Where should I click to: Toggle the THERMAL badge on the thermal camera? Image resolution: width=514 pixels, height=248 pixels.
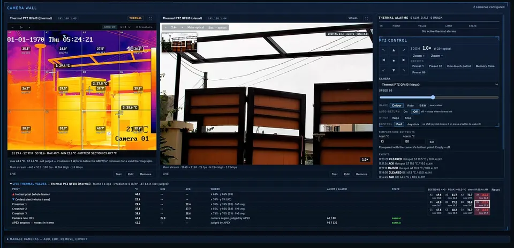coord(135,18)
